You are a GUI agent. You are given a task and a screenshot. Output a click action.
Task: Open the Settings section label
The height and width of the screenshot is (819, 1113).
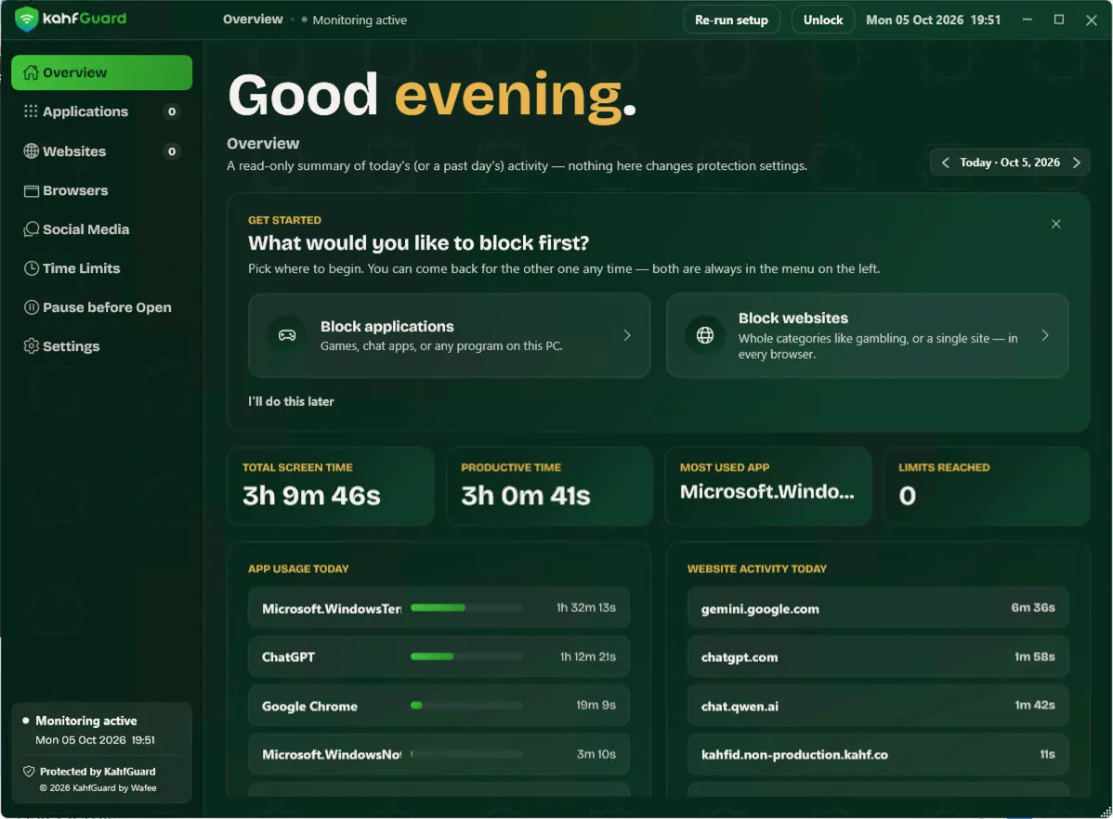pyautogui.click(x=71, y=346)
